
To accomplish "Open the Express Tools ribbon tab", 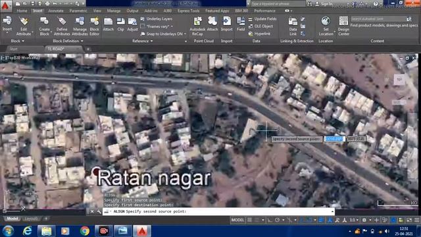I will coord(188,11).
